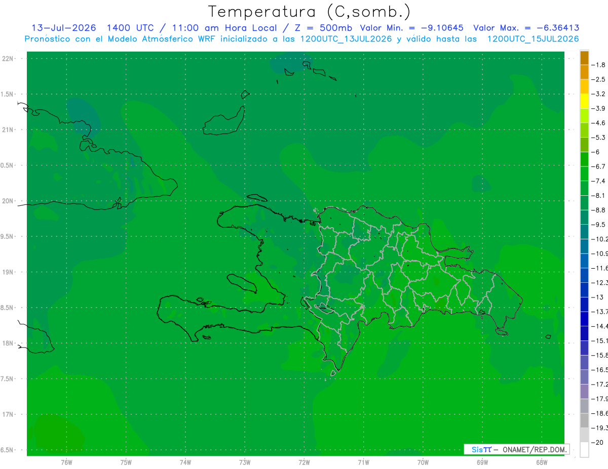The height and width of the screenshot is (469, 608).
Task: Click the "Temperatura (C,somb.)" title
Action: coord(310,12)
